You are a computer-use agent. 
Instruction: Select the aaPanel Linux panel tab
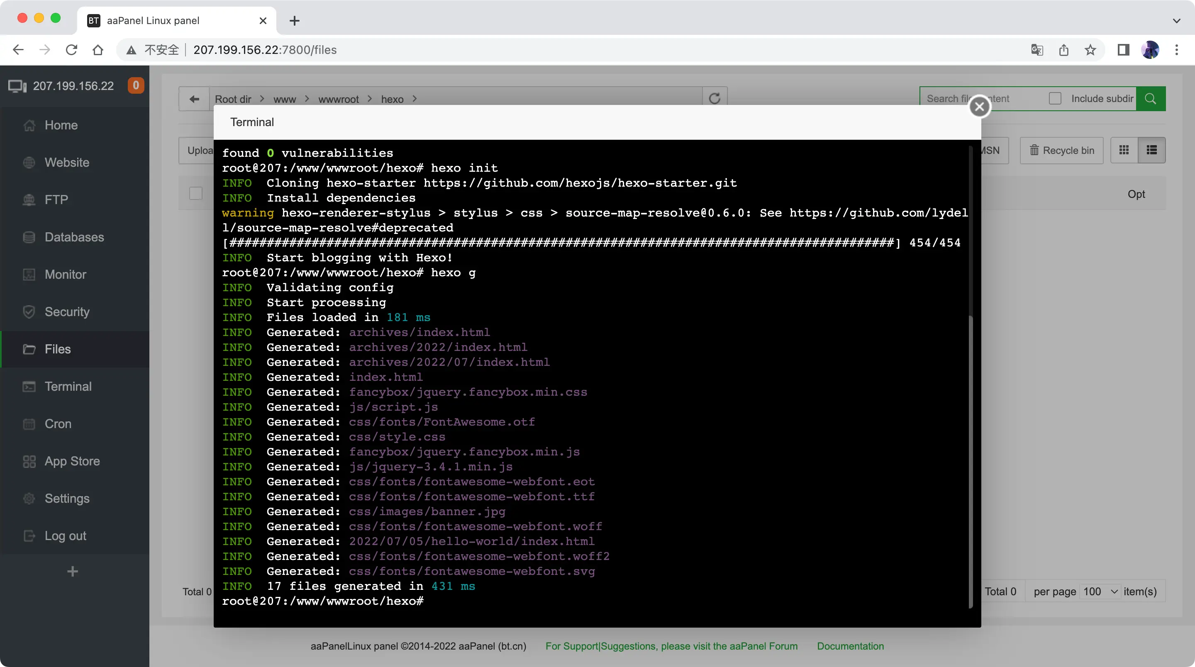(177, 20)
